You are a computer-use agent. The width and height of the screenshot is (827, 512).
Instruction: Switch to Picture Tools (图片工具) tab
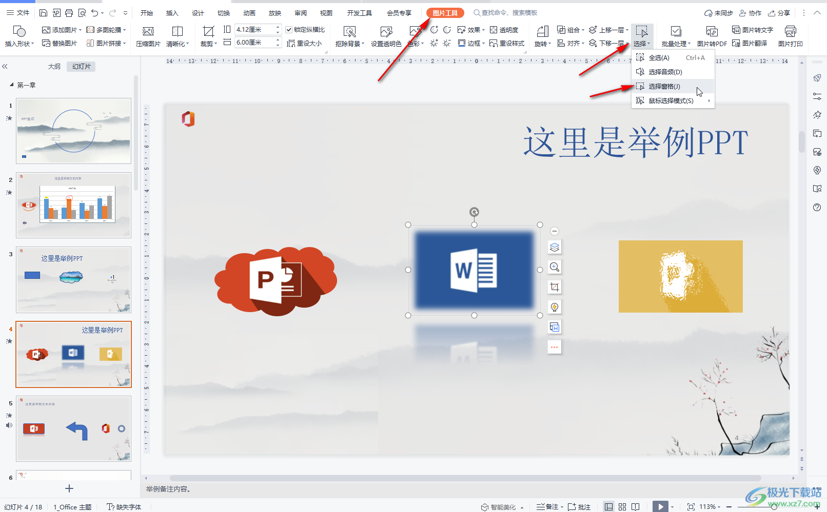click(x=445, y=13)
